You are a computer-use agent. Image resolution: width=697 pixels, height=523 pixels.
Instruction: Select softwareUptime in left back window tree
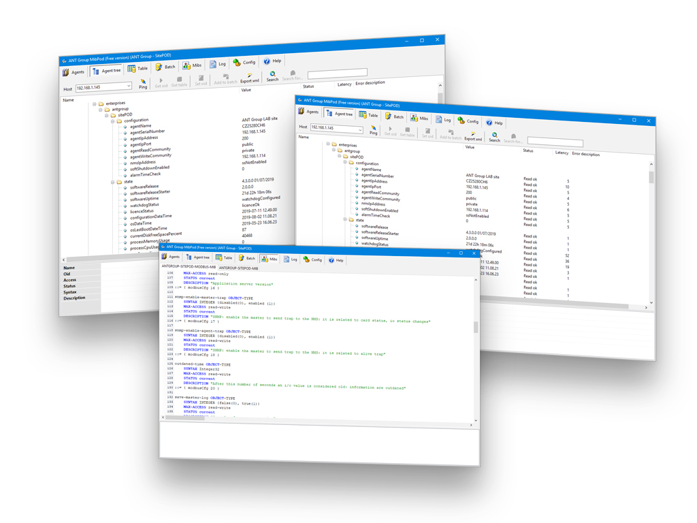144,199
